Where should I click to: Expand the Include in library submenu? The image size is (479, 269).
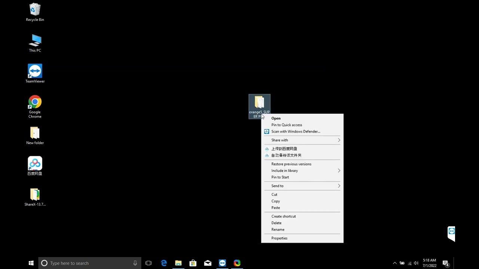[x=302, y=171]
